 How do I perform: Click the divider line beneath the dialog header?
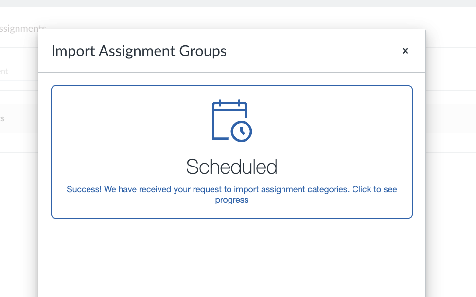pyautogui.click(x=231, y=73)
